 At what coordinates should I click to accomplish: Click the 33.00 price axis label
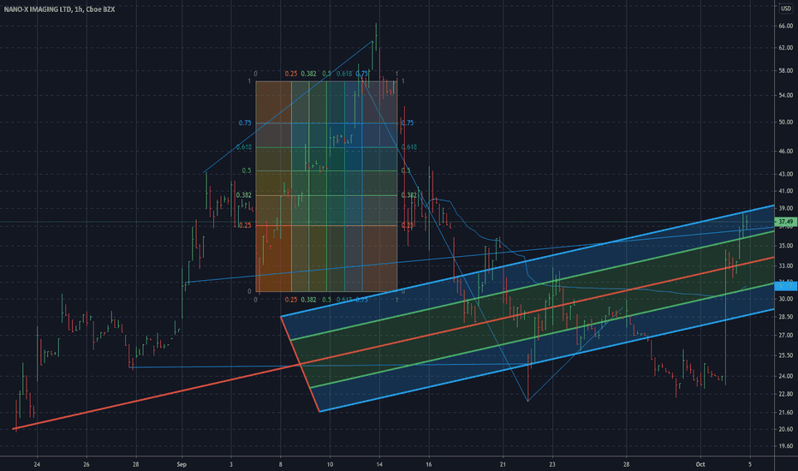(x=785, y=265)
